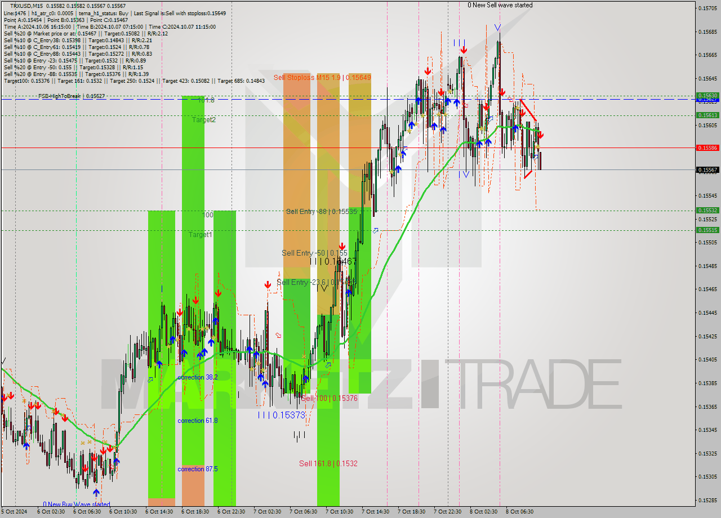Click the '5 Oct 2024' date label
The image size is (721, 518).
tap(14, 512)
